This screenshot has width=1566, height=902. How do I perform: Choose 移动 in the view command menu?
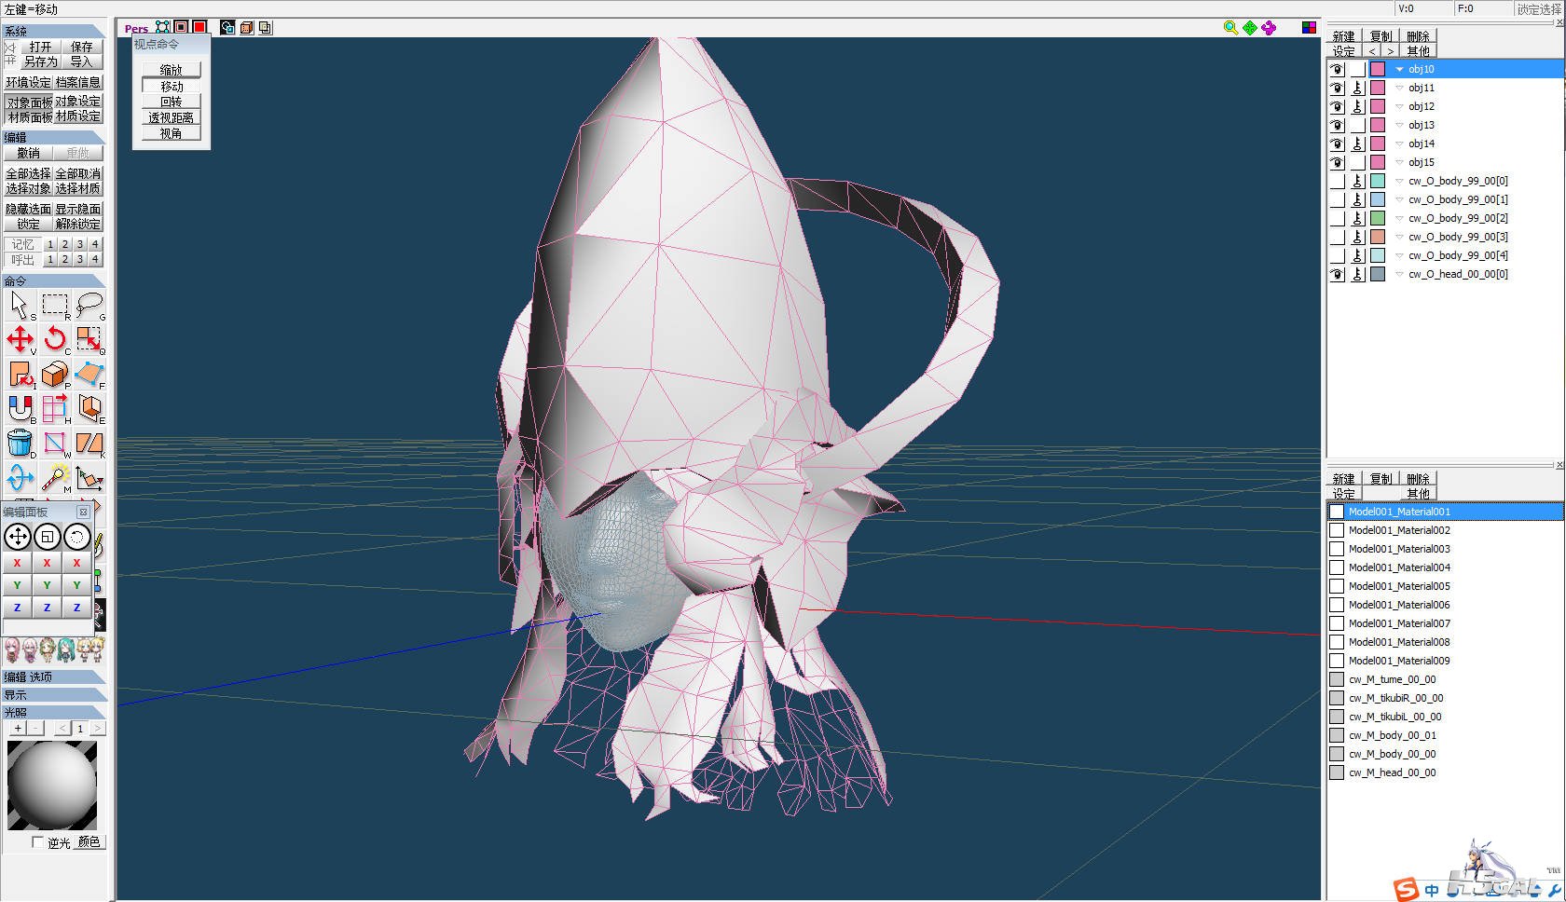pos(172,86)
